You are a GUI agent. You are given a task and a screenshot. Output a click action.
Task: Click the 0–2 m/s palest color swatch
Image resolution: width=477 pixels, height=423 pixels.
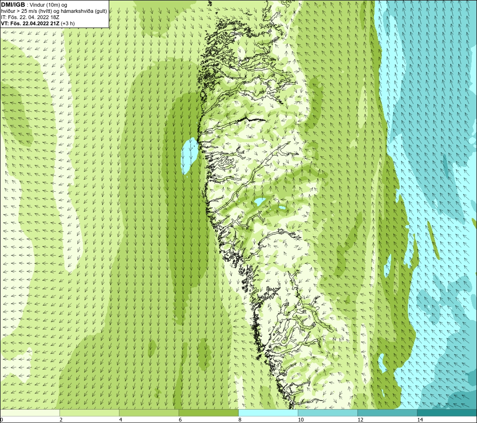pyautogui.click(x=30, y=413)
